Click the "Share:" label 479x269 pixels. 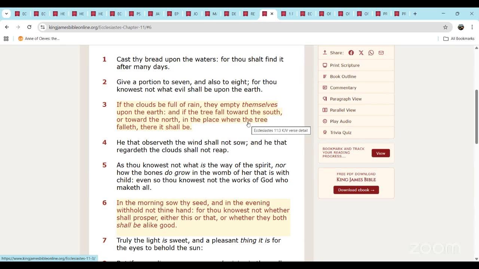[337, 53]
